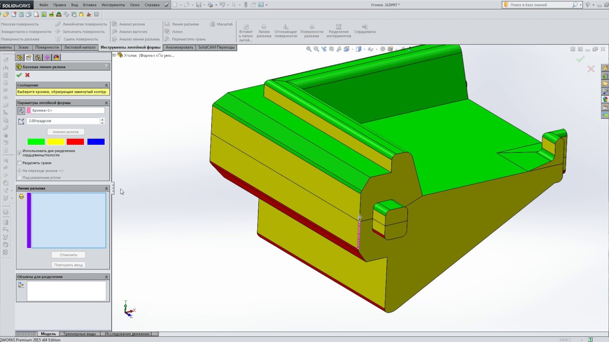Click the Объекты для разделения list box
Screen dimensions: 609x342
tap(67, 291)
